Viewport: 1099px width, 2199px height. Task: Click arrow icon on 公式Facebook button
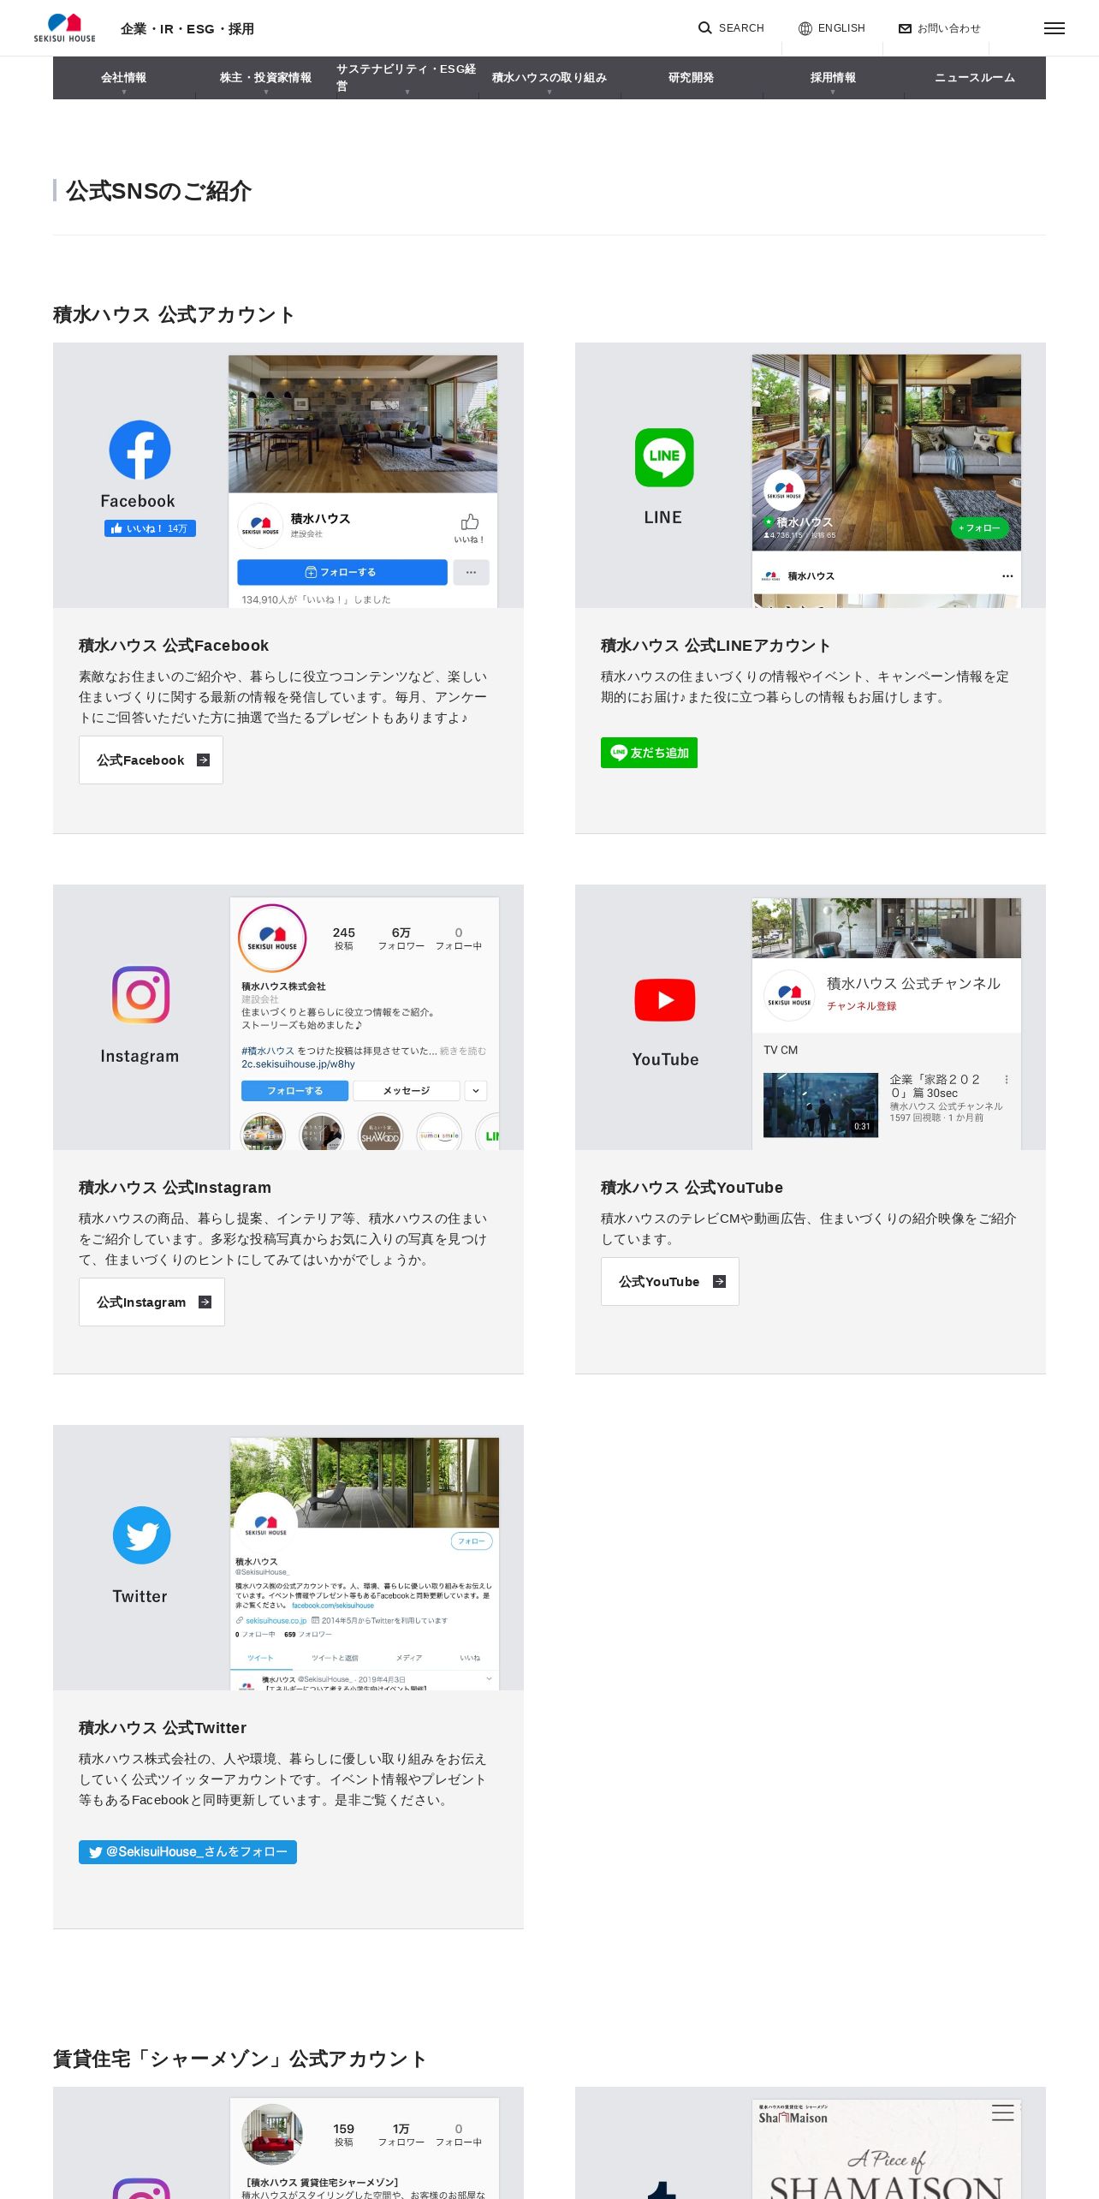203,760
